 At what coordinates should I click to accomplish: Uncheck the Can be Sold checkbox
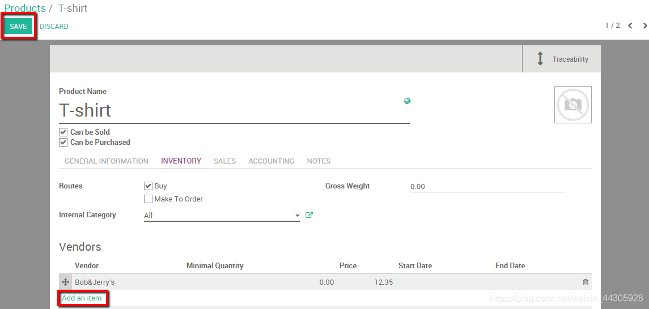(x=63, y=132)
